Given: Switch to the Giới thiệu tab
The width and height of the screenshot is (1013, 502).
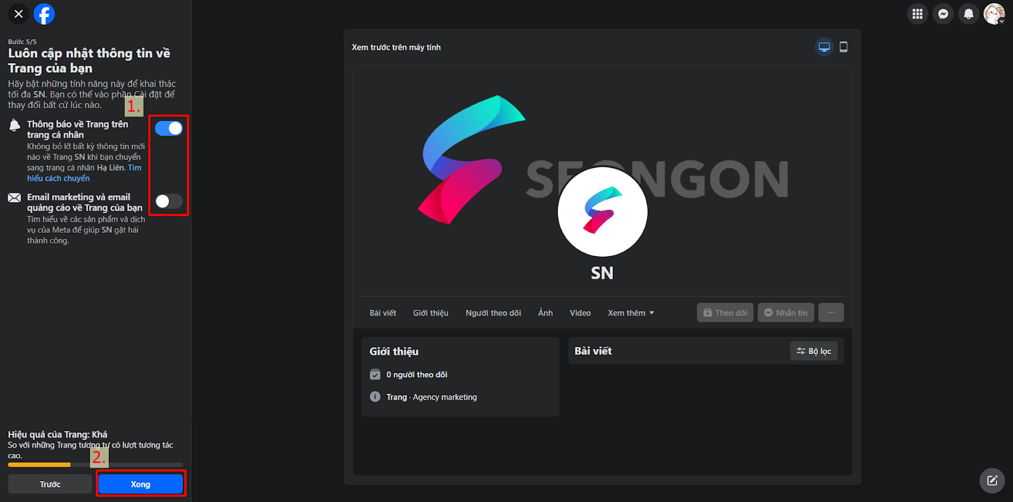Looking at the screenshot, I should click(431, 313).
